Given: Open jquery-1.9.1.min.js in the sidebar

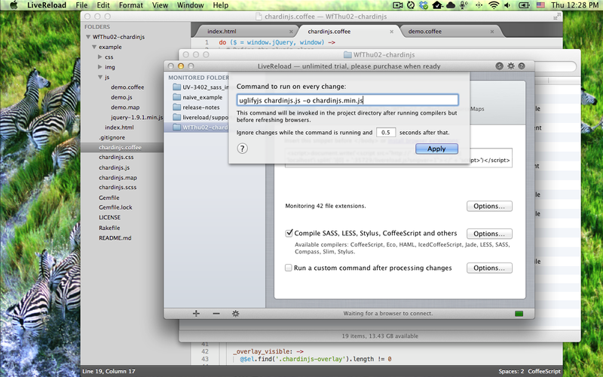Looking at the screenshot, I should pos(136,118).
